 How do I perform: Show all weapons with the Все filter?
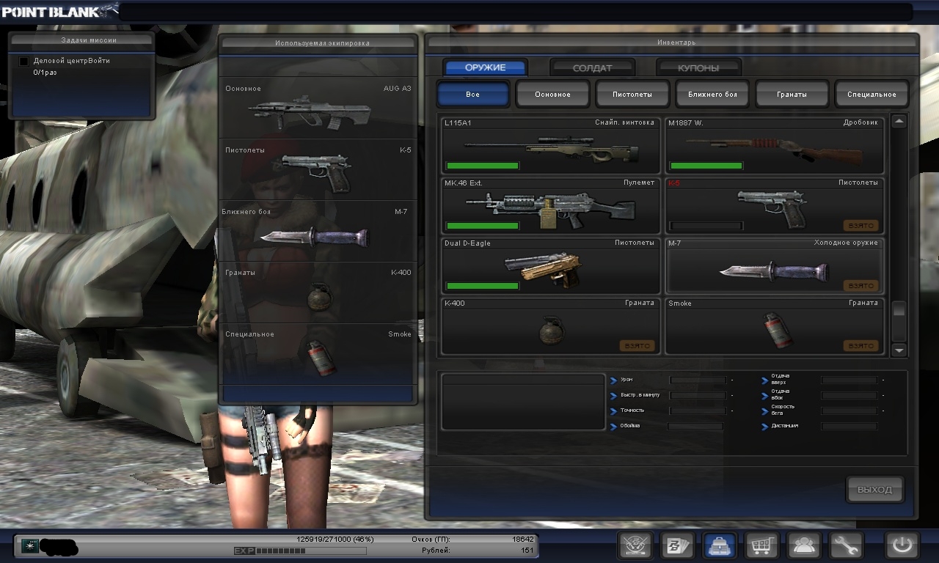473,95
